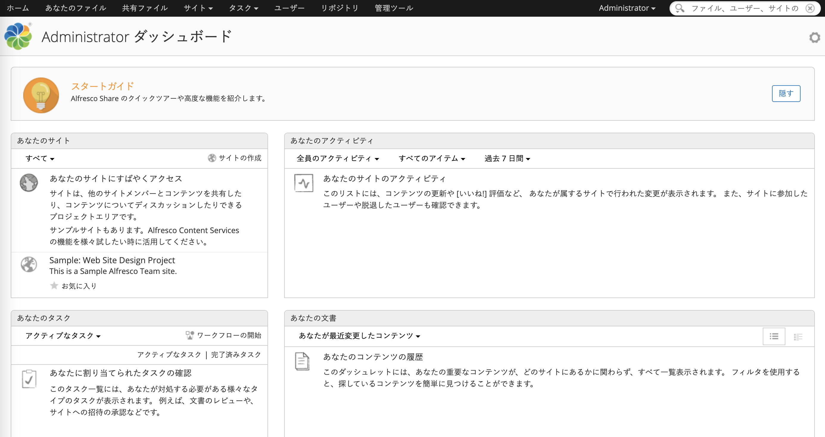Click 完了済みタスク link
This screenshot has width=825, height=437.
click(x=236, y=355)
